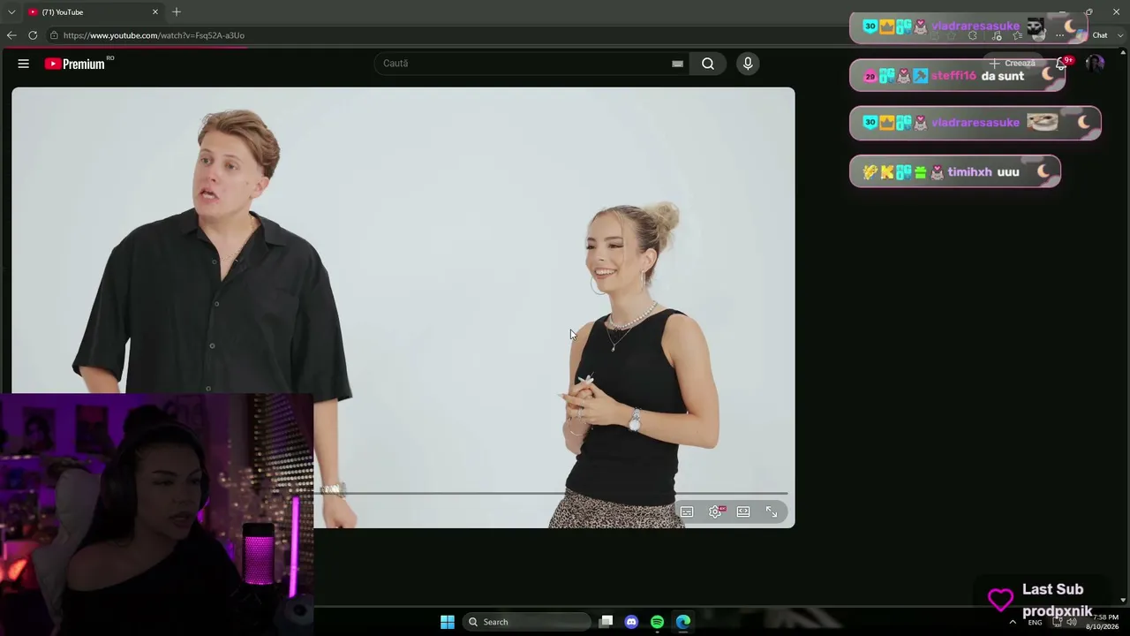Open the Windows Start menu
This screenshot has height=636, width=1130.
pos(448,622)
